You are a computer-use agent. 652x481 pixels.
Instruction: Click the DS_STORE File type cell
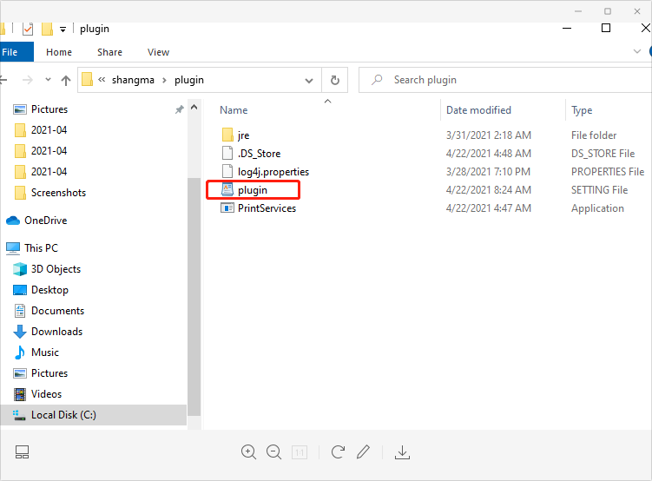point(603,154)
